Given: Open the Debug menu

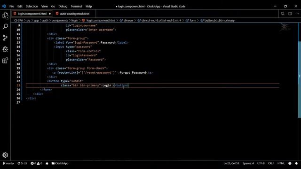Looking at the screenshot, I should (x=63, y=6).
